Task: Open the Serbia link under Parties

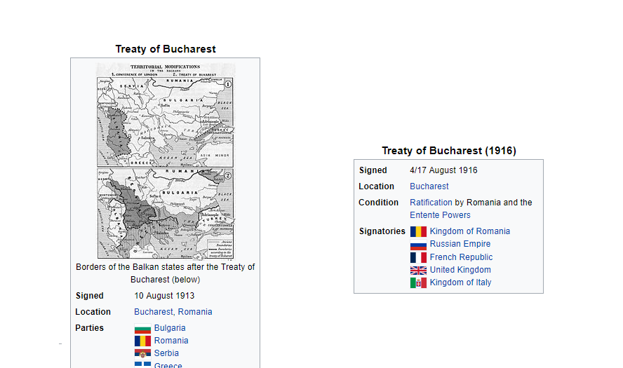Action: [x=166, y=353]
